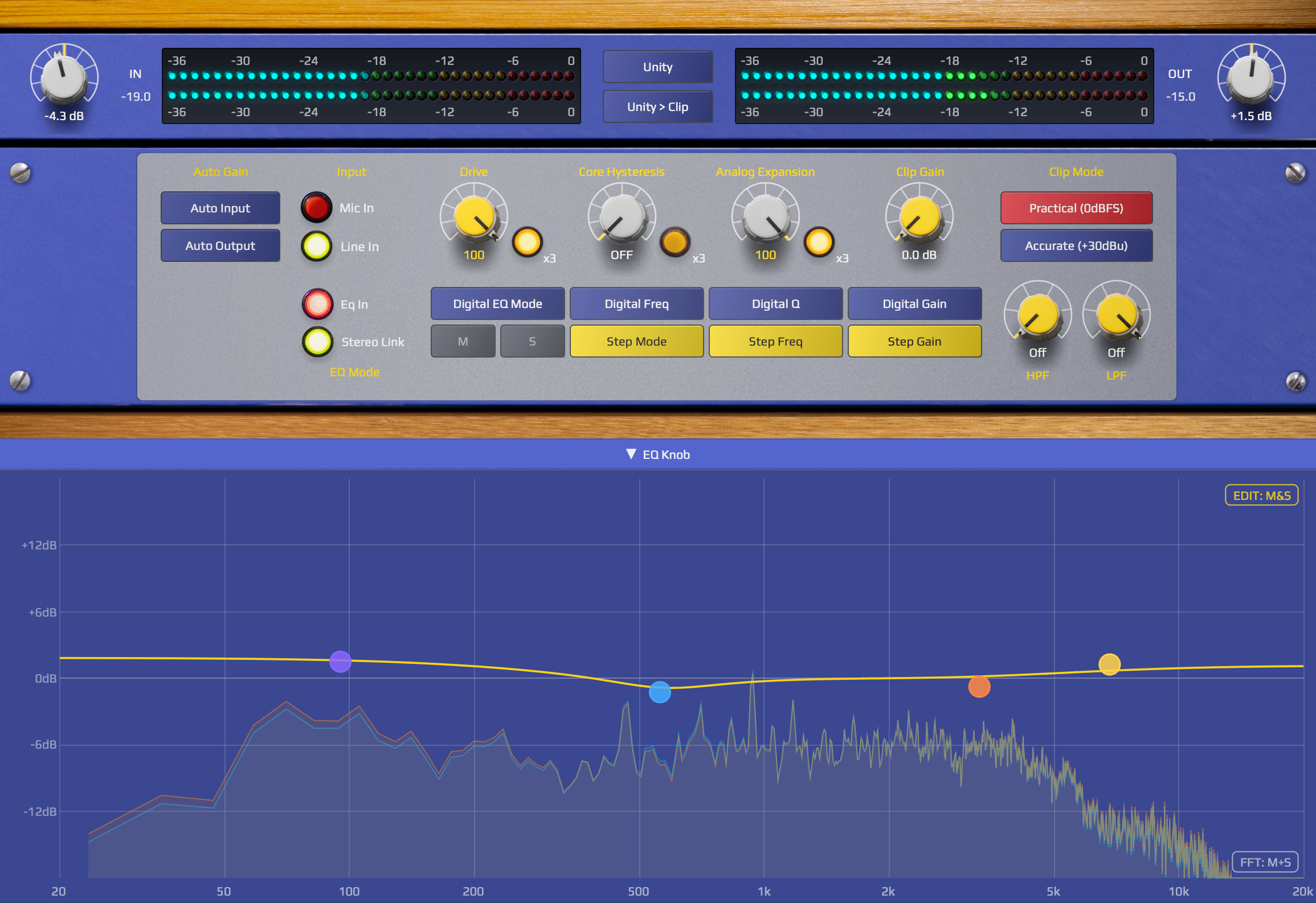Select Digital Gain option
The width and height of the screenshot is (1316, 903).
coord(915,304)
